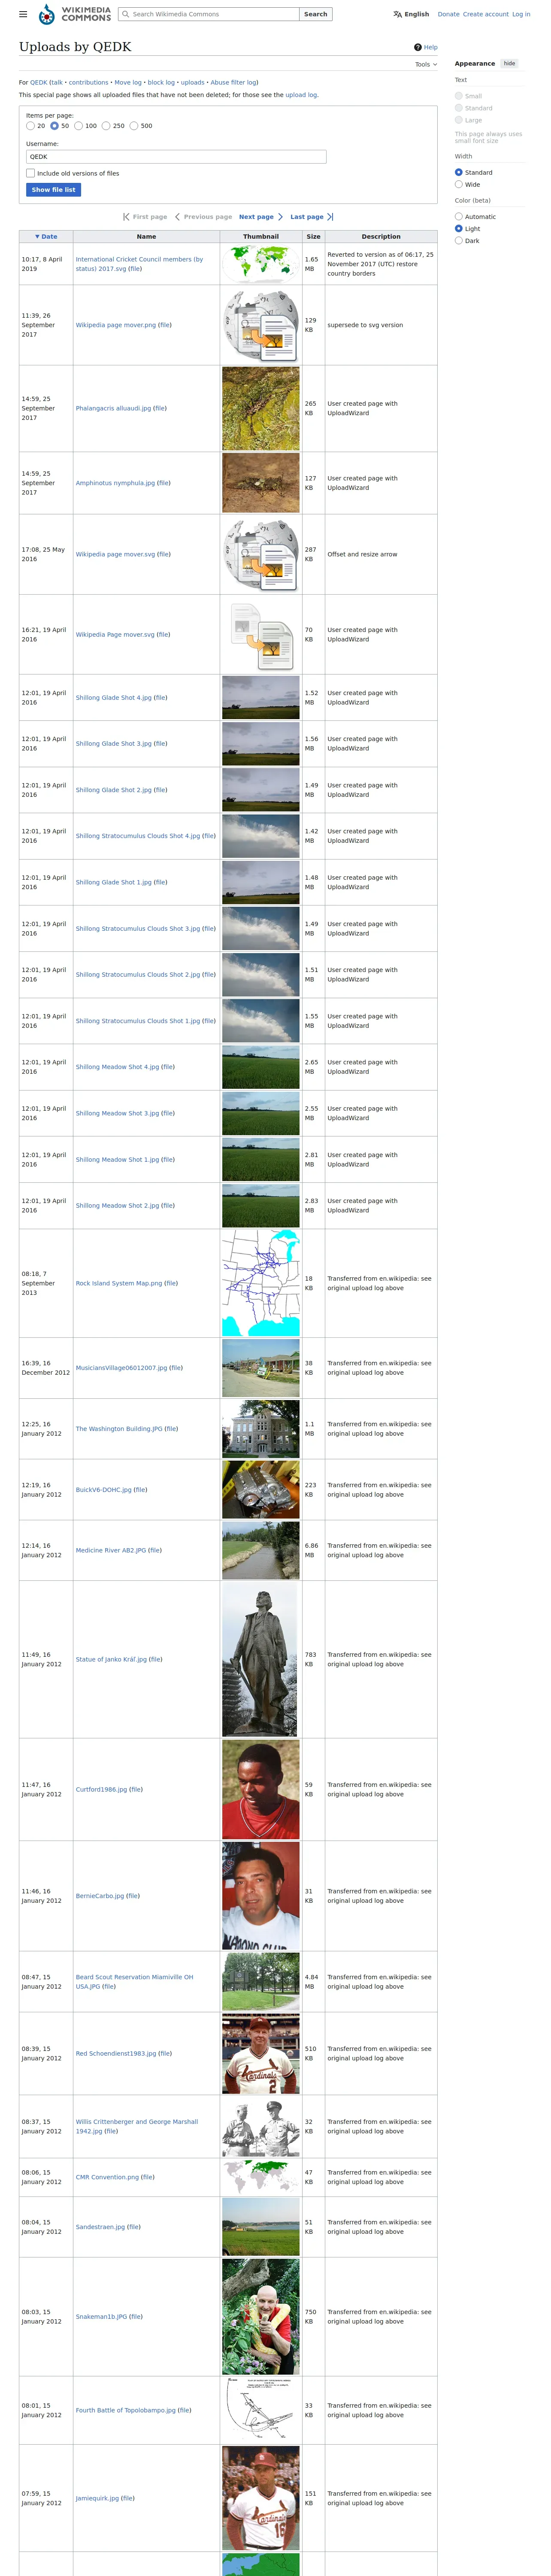Open the Help page
This screenshot has width=551, height=2576.
click(x=426, y=47)
